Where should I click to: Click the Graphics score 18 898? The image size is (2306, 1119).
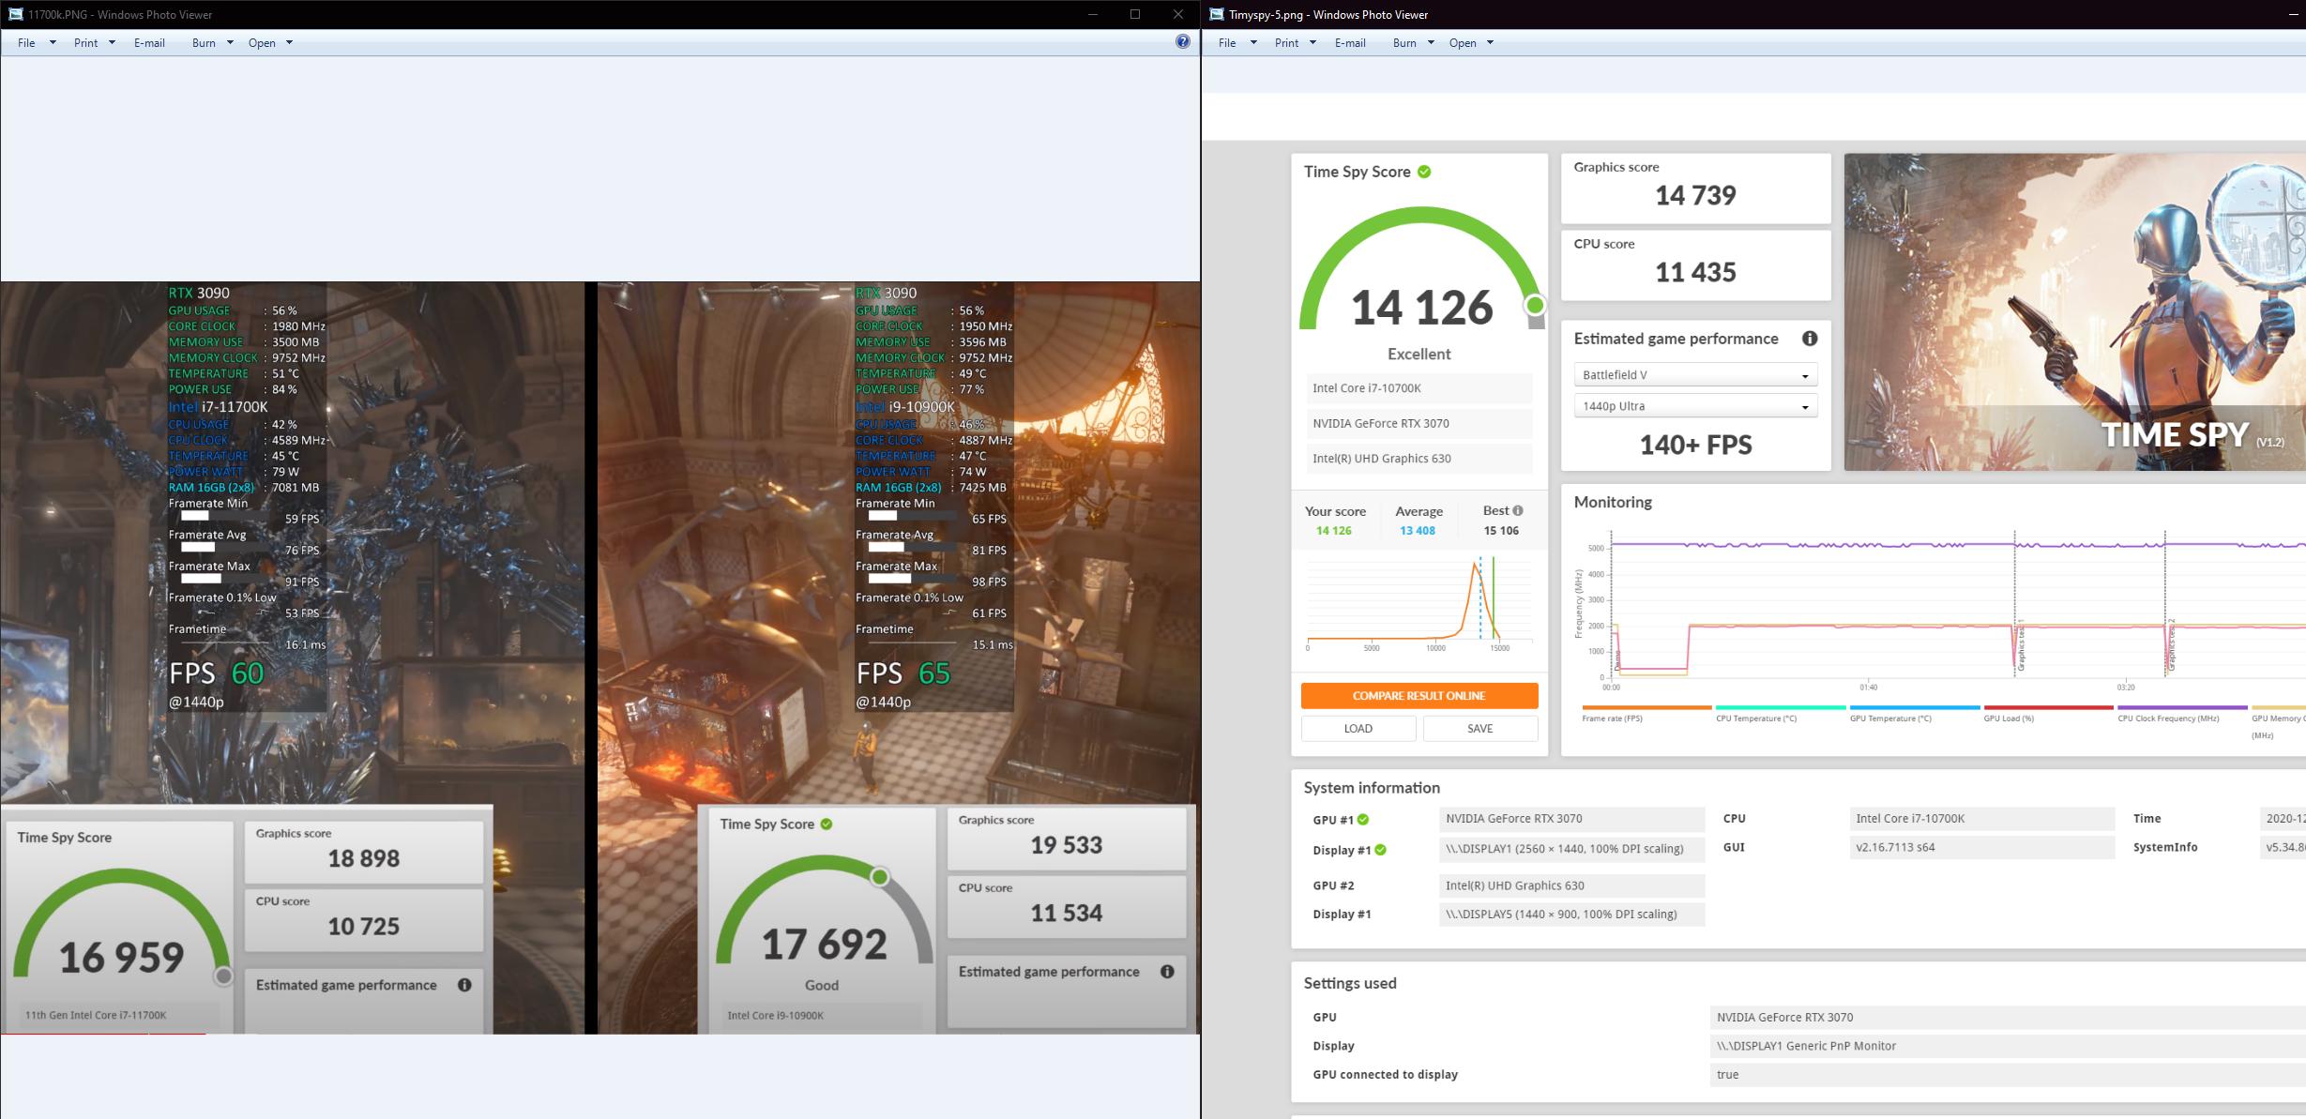click(x=364, y=858)
